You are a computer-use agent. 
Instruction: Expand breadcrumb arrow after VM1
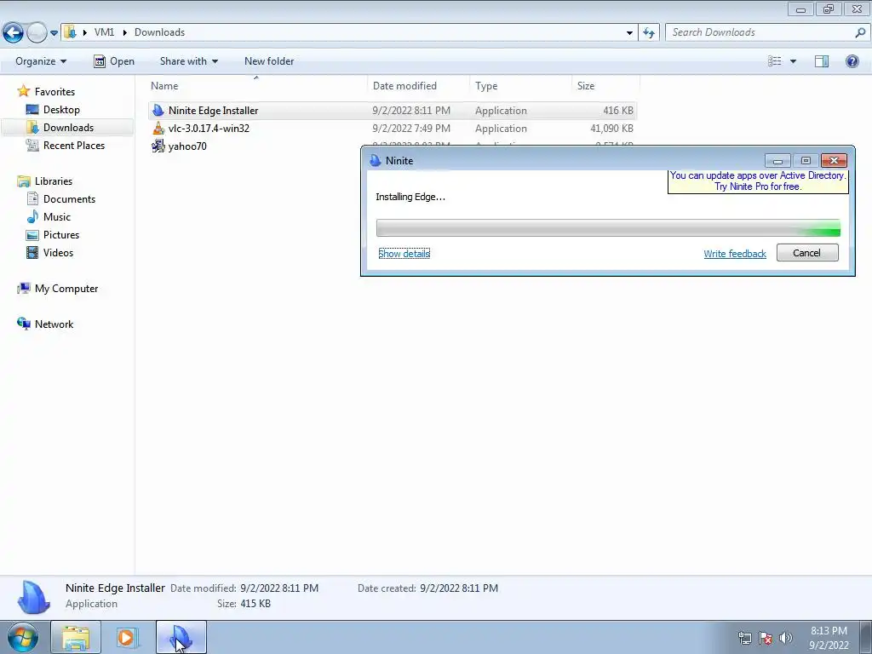[x=124, y=33]
